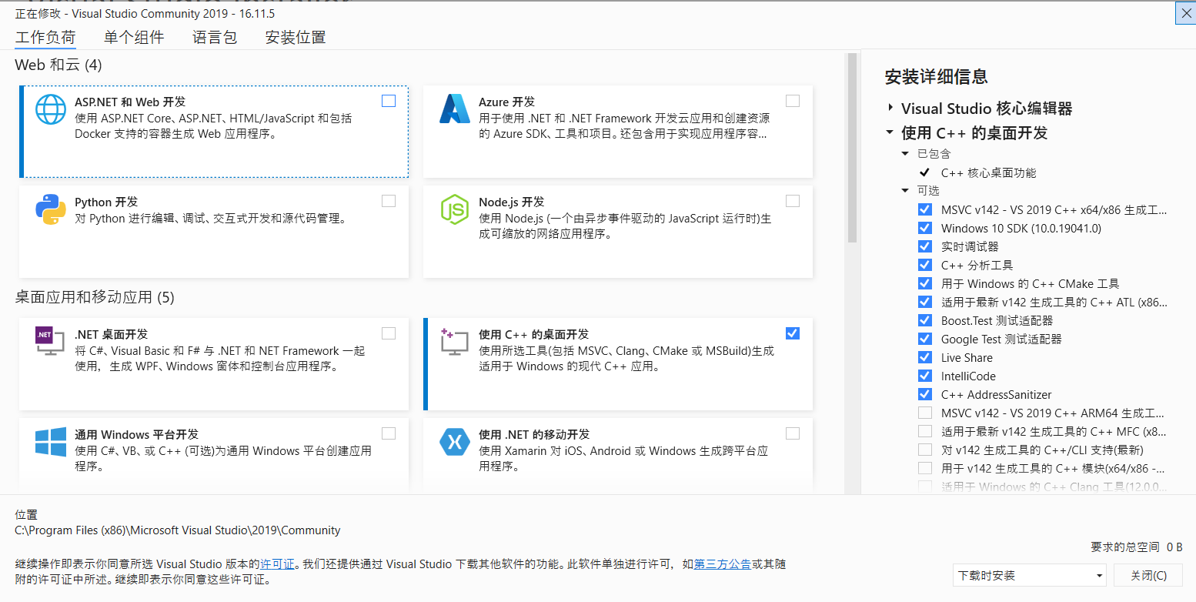Screen dimensions: 1196x602
Task: Click the Web 和云 (4) section heading
Action: (58, 65)
